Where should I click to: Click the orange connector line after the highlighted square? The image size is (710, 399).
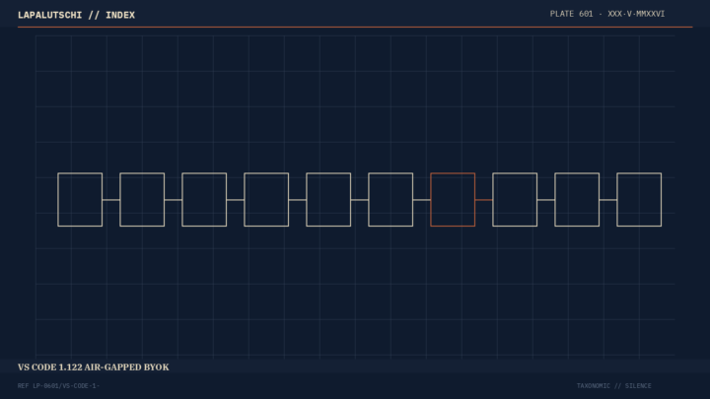[x=483, y=199]
